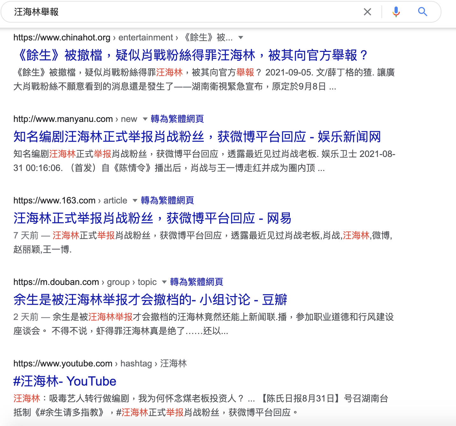Start voice search with microphone icon

[x=396, y=12]
